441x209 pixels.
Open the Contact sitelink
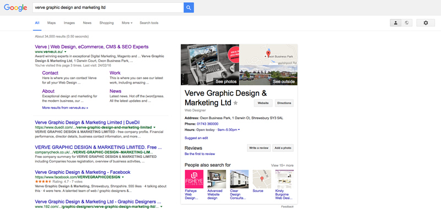pyautogui.click(x=50, y=73)
